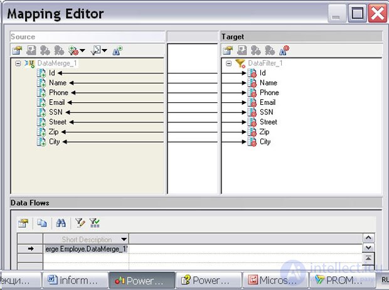Collapse the DataFilter_1 tree node
This screenshot has width=389, height=290.
pyautogui.click(x=228, y=63)
